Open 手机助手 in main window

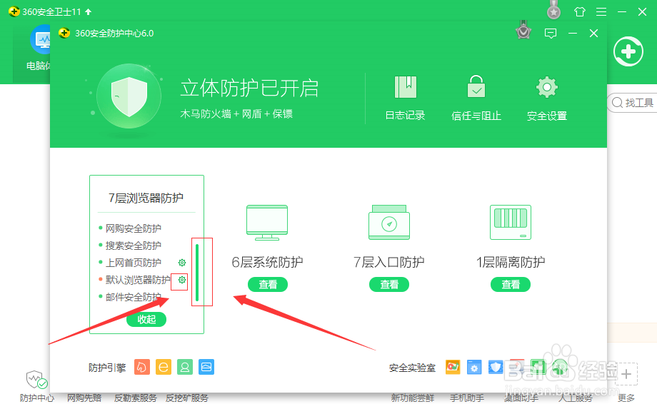point(467,398)
